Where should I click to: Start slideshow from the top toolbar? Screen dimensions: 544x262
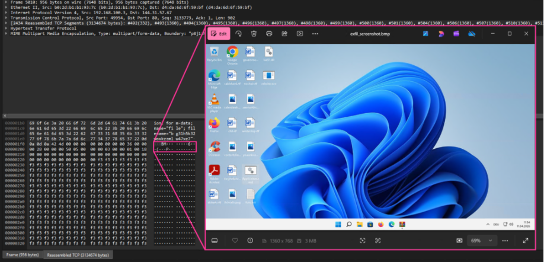click(300, 34)
